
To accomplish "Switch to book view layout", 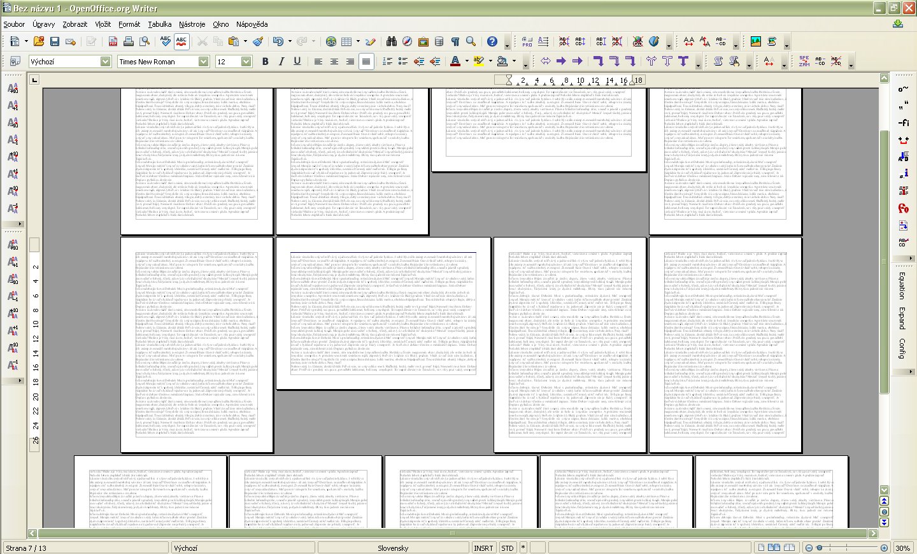I will (x=789, y=548).
